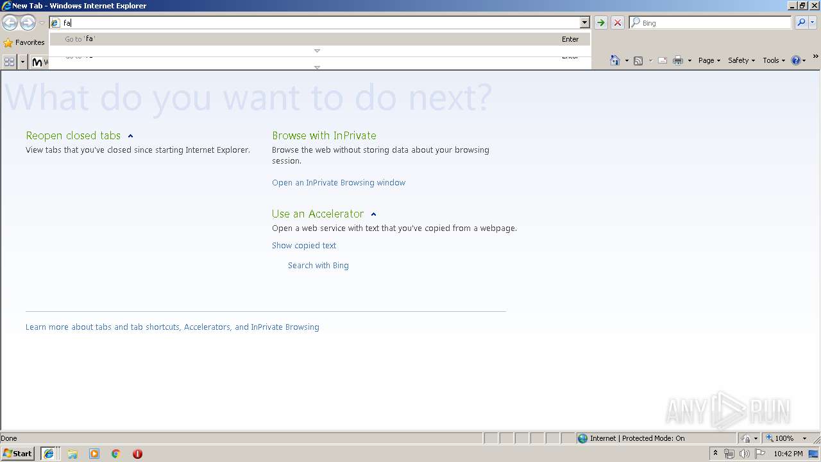Expand the first autocomplete section chevron
This screenshot has width=821, height=462.
coord(317,51)
